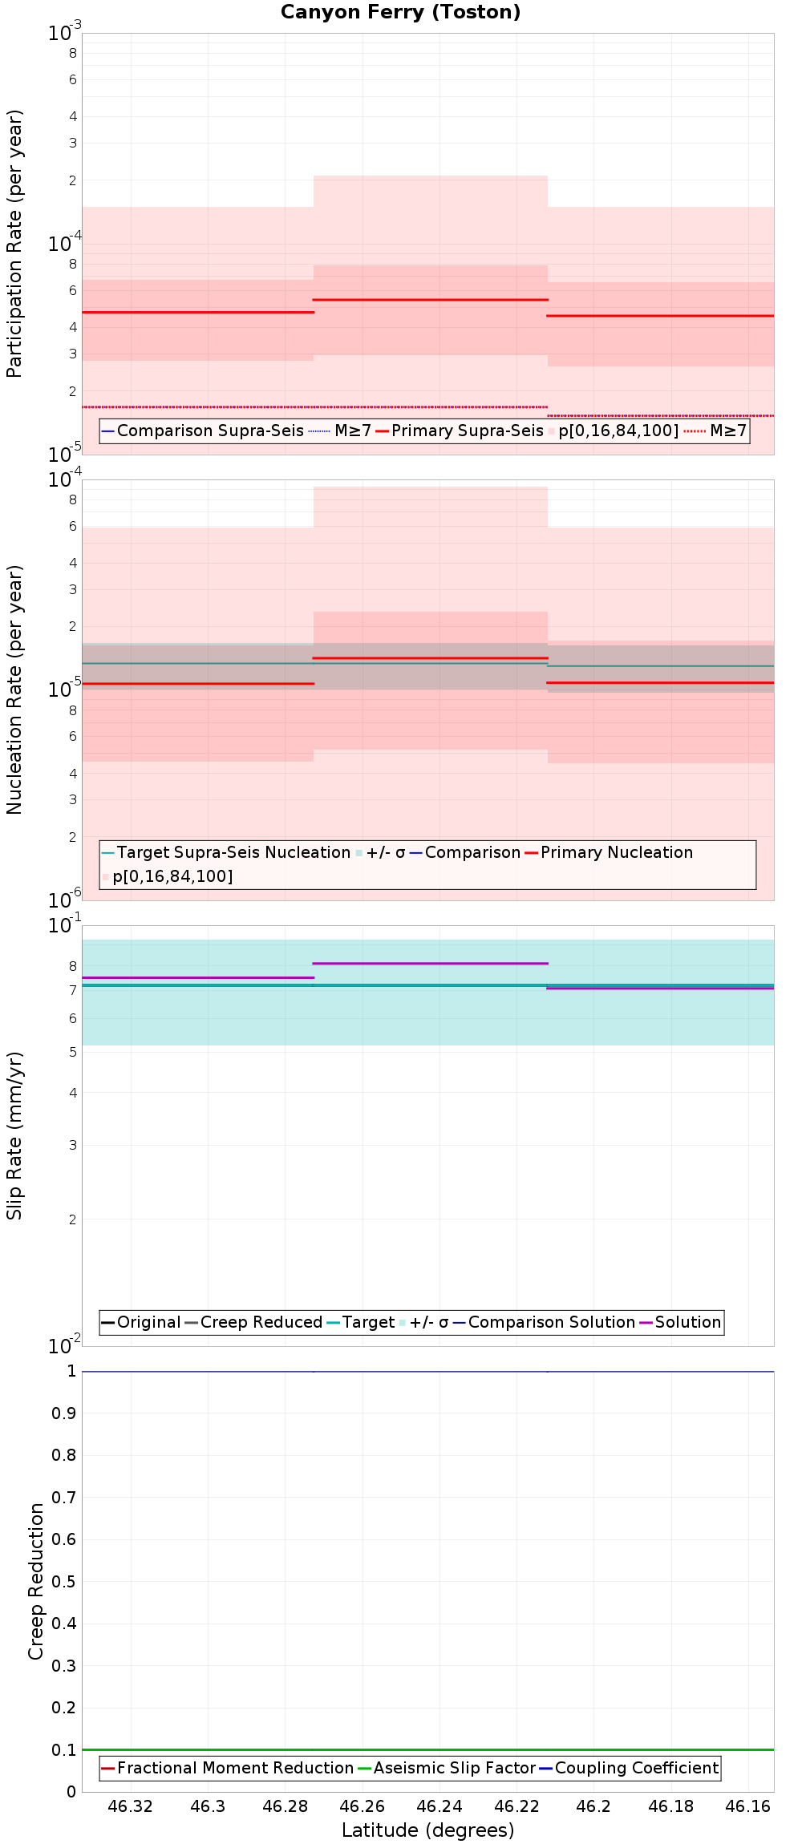Click the Canyon Ferry (Toston) chart title

point(400,12)
